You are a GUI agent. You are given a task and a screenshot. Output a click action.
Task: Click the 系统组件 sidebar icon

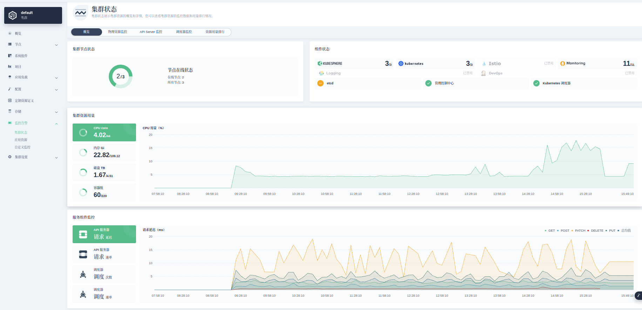[x=10, y=56]
